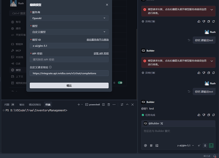This screenshot has height=158, width=219.
Task: Open CUE settings in sidebar
Action: click(16, 64)
